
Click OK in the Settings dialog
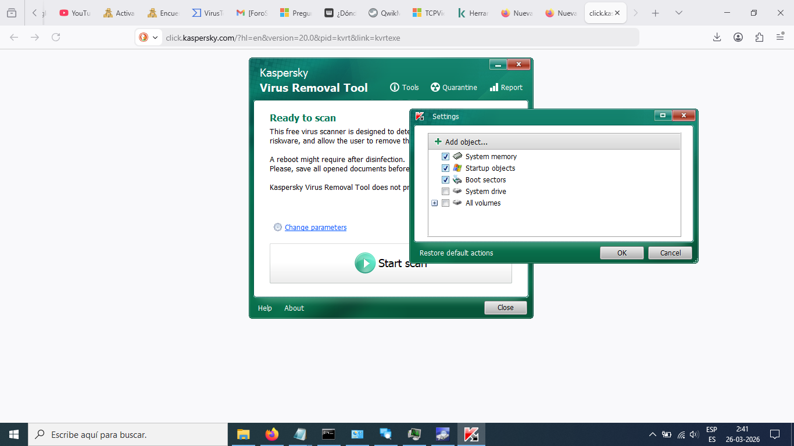[x=621, y=253]
